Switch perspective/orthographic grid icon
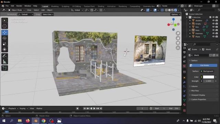220x124 pixels. pos(178,48)
